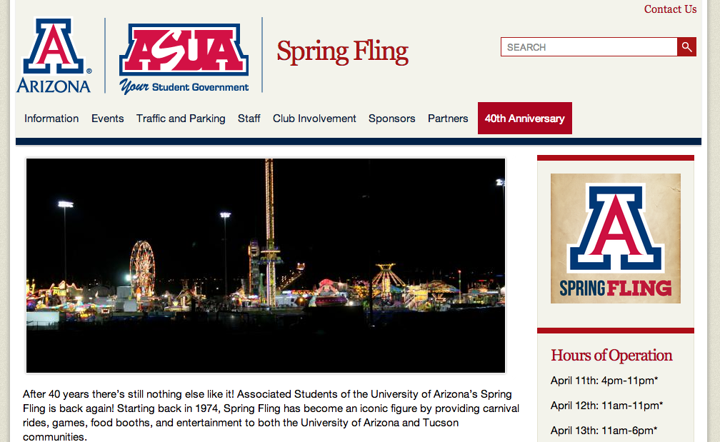Open the carnival night panorama photo
720x442 pixels.
point(266,266)
